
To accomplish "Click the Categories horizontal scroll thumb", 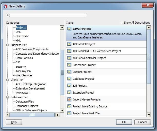I will (32, 115).
